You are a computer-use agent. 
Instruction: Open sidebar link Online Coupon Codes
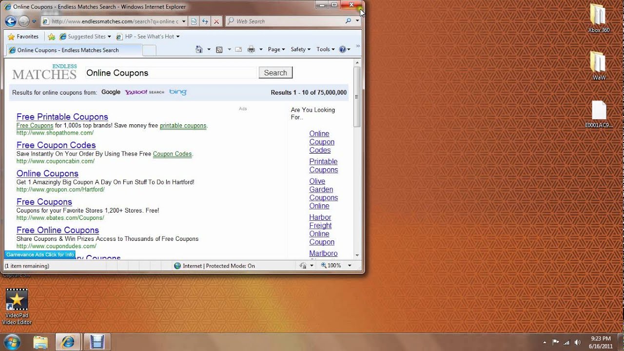[322, 142]
